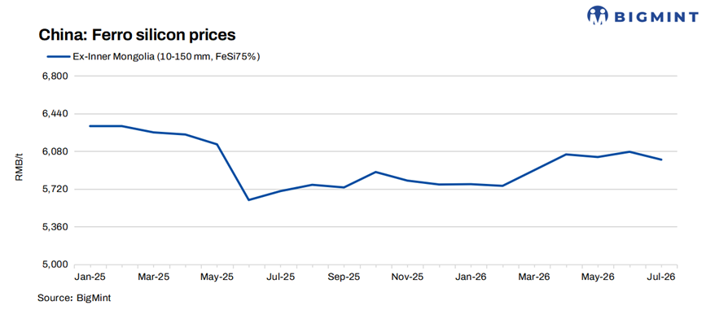Viewport: 706px width, 319px height.
Task: Click the 6,800 y-axis label
Action: (x=56, y=76)
